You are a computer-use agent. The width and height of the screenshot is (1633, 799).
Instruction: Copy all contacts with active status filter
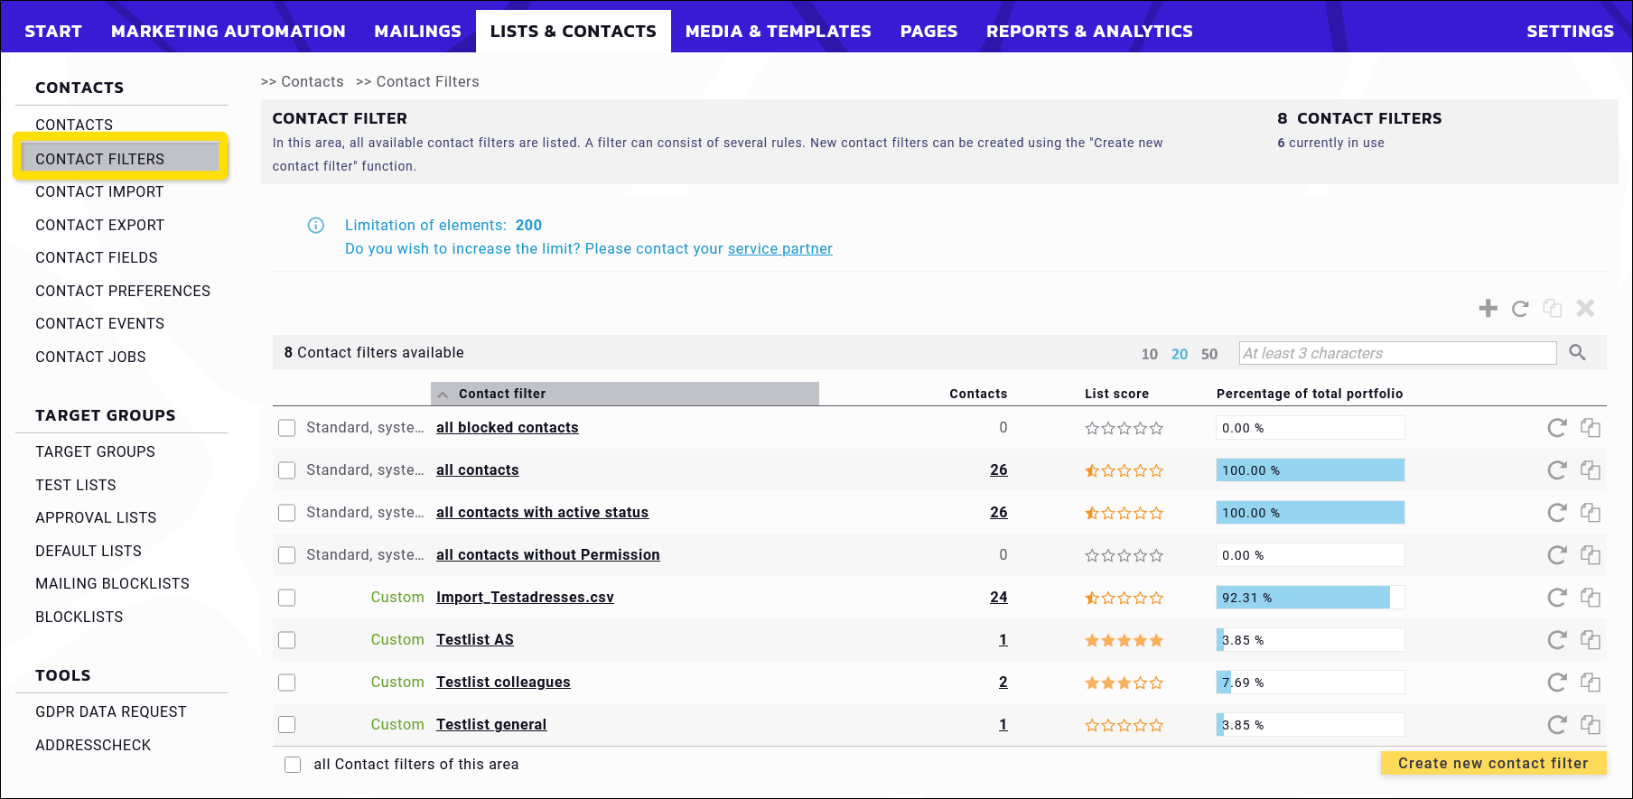pos(1591,513)
